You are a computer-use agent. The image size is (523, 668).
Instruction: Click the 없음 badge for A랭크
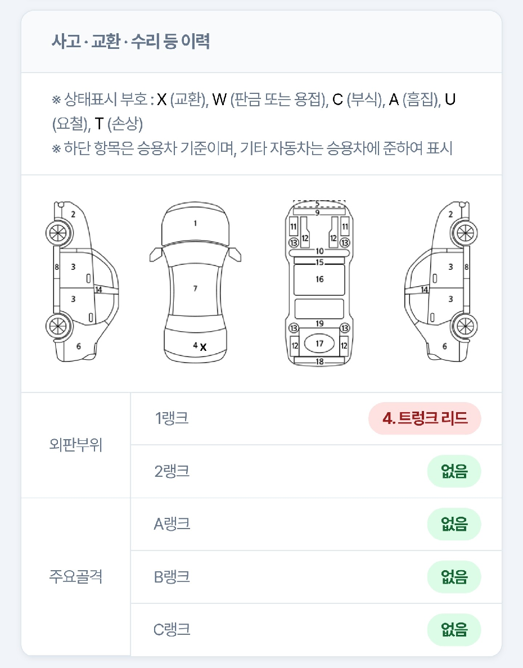click(x=454, y=524)
